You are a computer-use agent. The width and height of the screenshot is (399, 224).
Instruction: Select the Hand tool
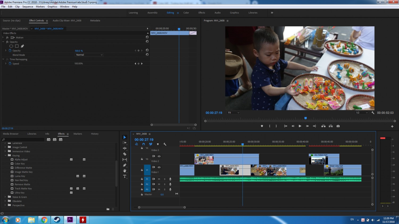(x=124, y=171)
